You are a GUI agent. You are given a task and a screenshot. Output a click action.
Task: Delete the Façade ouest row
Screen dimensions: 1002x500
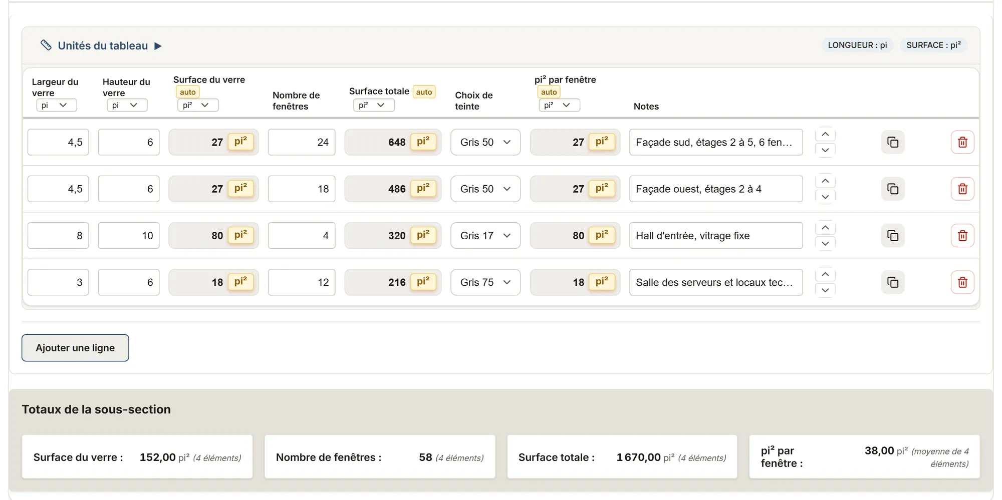pyautogui.click(x=962, y=189)
